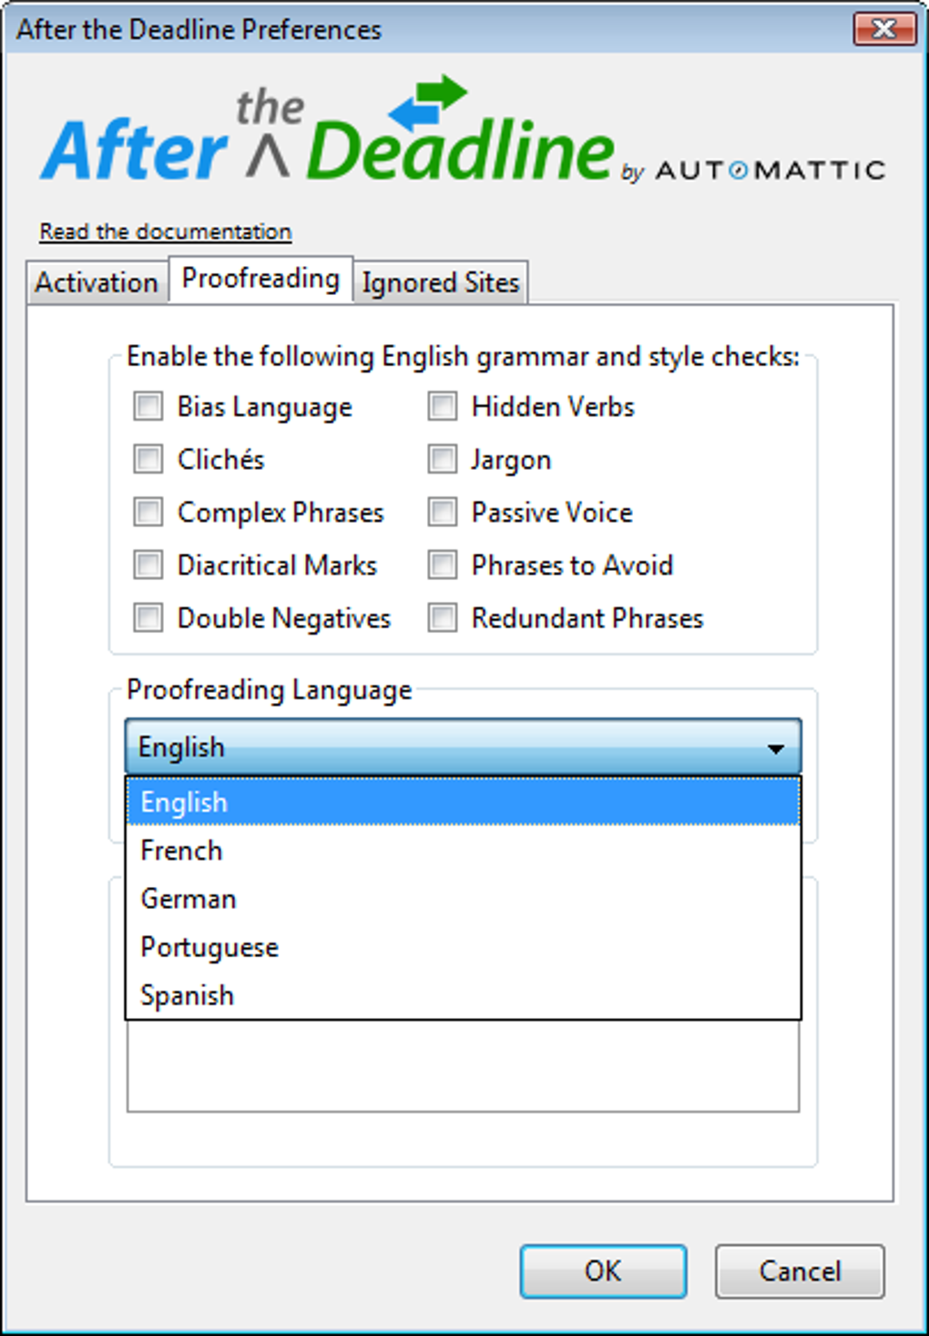Cancel the preferences dialog

tap(800, 1270)
